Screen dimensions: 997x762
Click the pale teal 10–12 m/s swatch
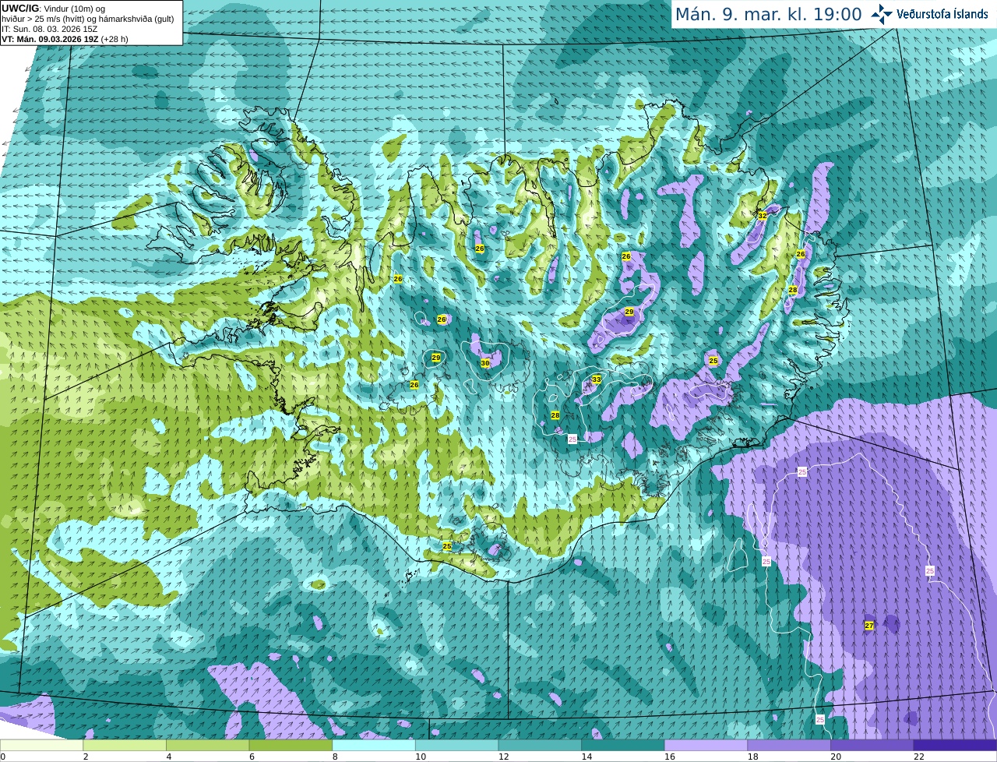pos(456,746)
